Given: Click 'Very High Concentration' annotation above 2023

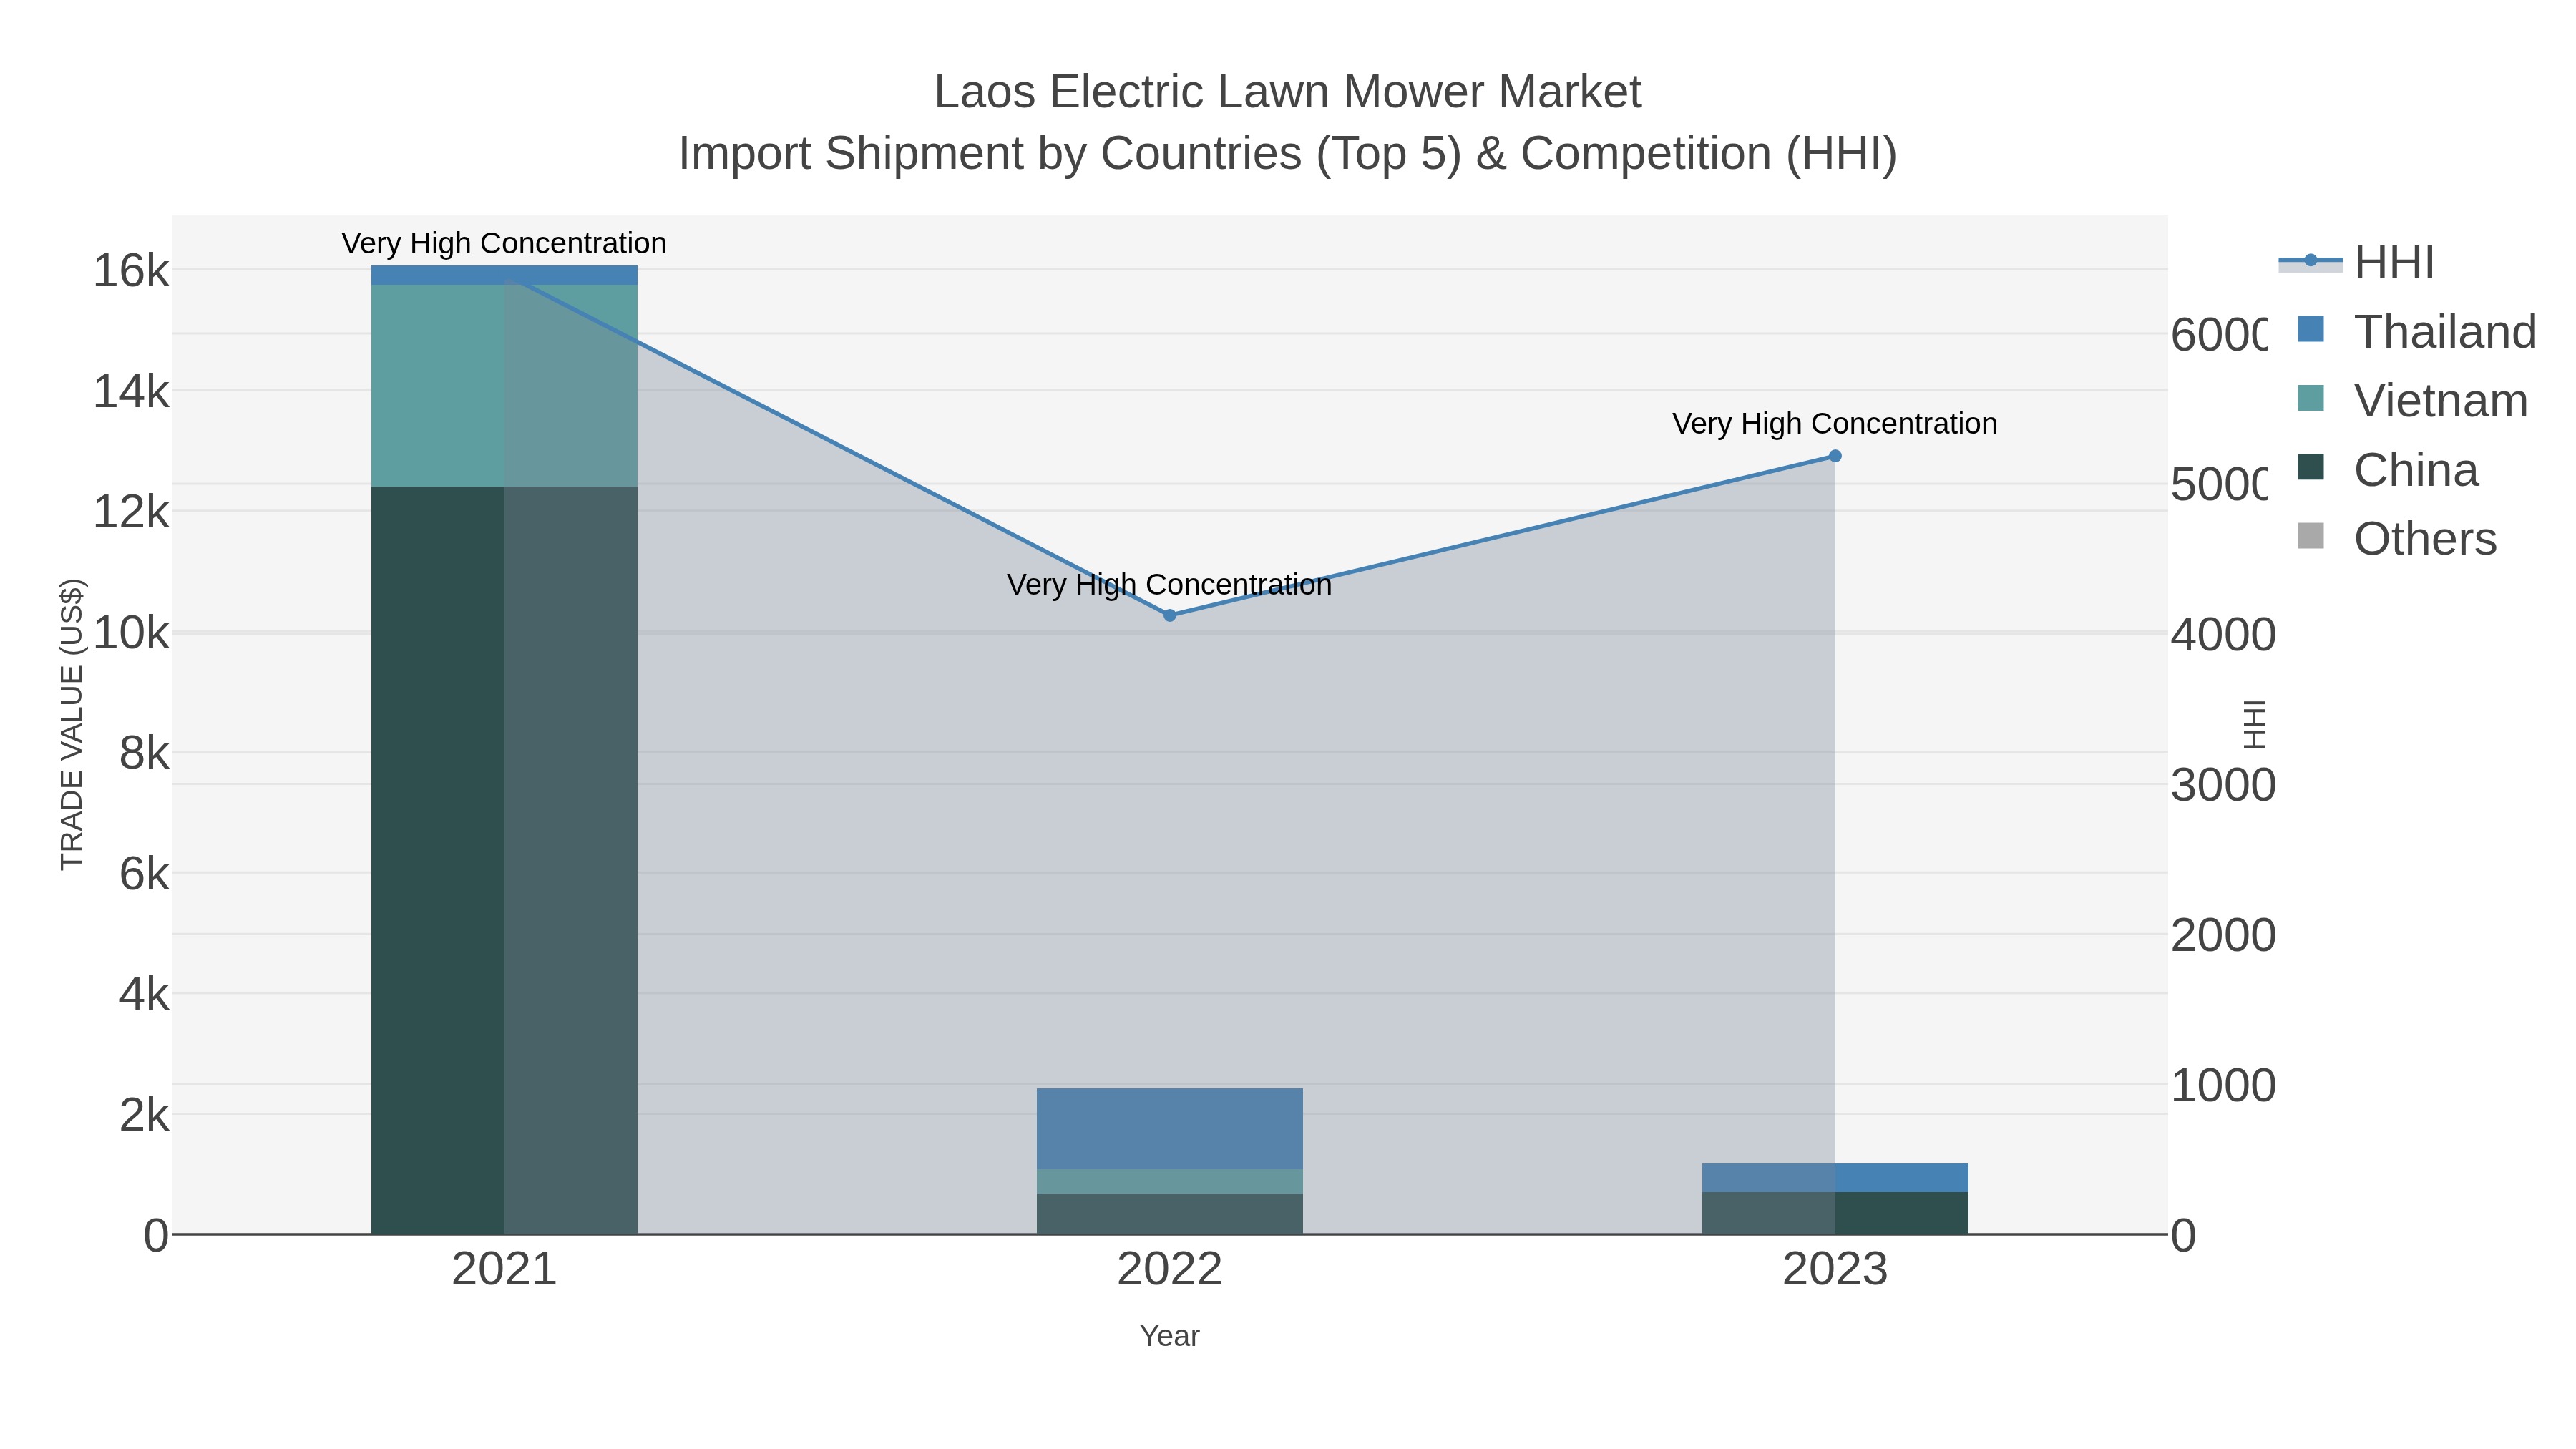Looking at the screenshot, I should 1835,424.
